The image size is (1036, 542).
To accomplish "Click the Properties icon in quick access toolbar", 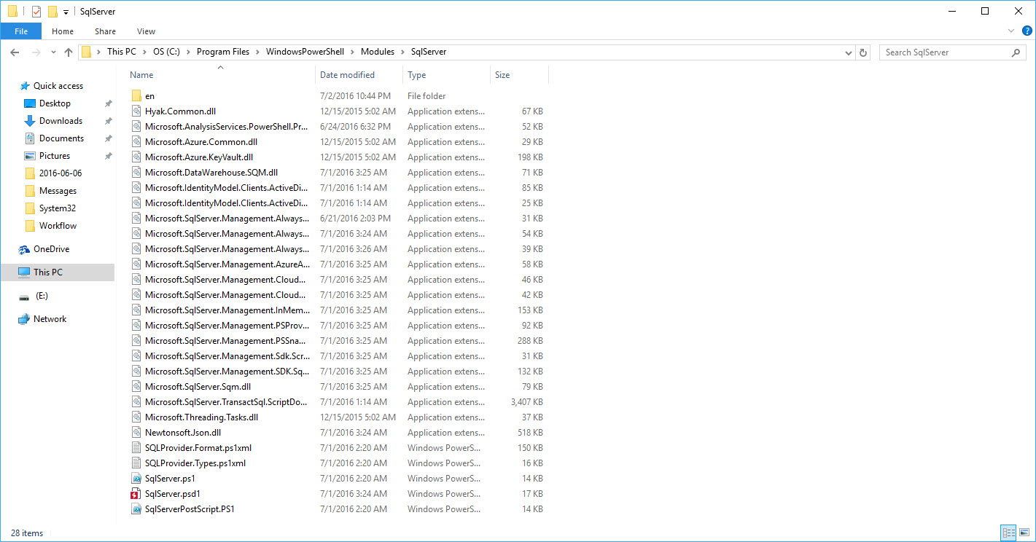I will 36,11.
